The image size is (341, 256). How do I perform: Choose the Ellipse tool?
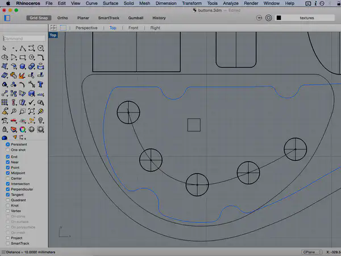coord(5,57)
